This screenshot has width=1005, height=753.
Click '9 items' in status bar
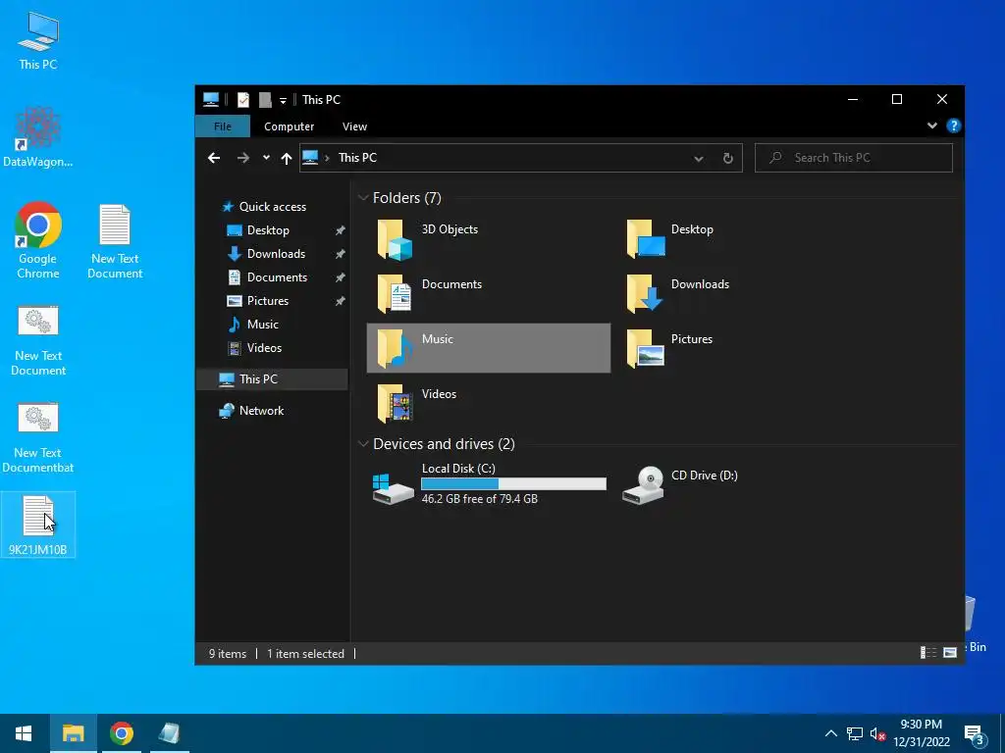[x=228, y=654]
